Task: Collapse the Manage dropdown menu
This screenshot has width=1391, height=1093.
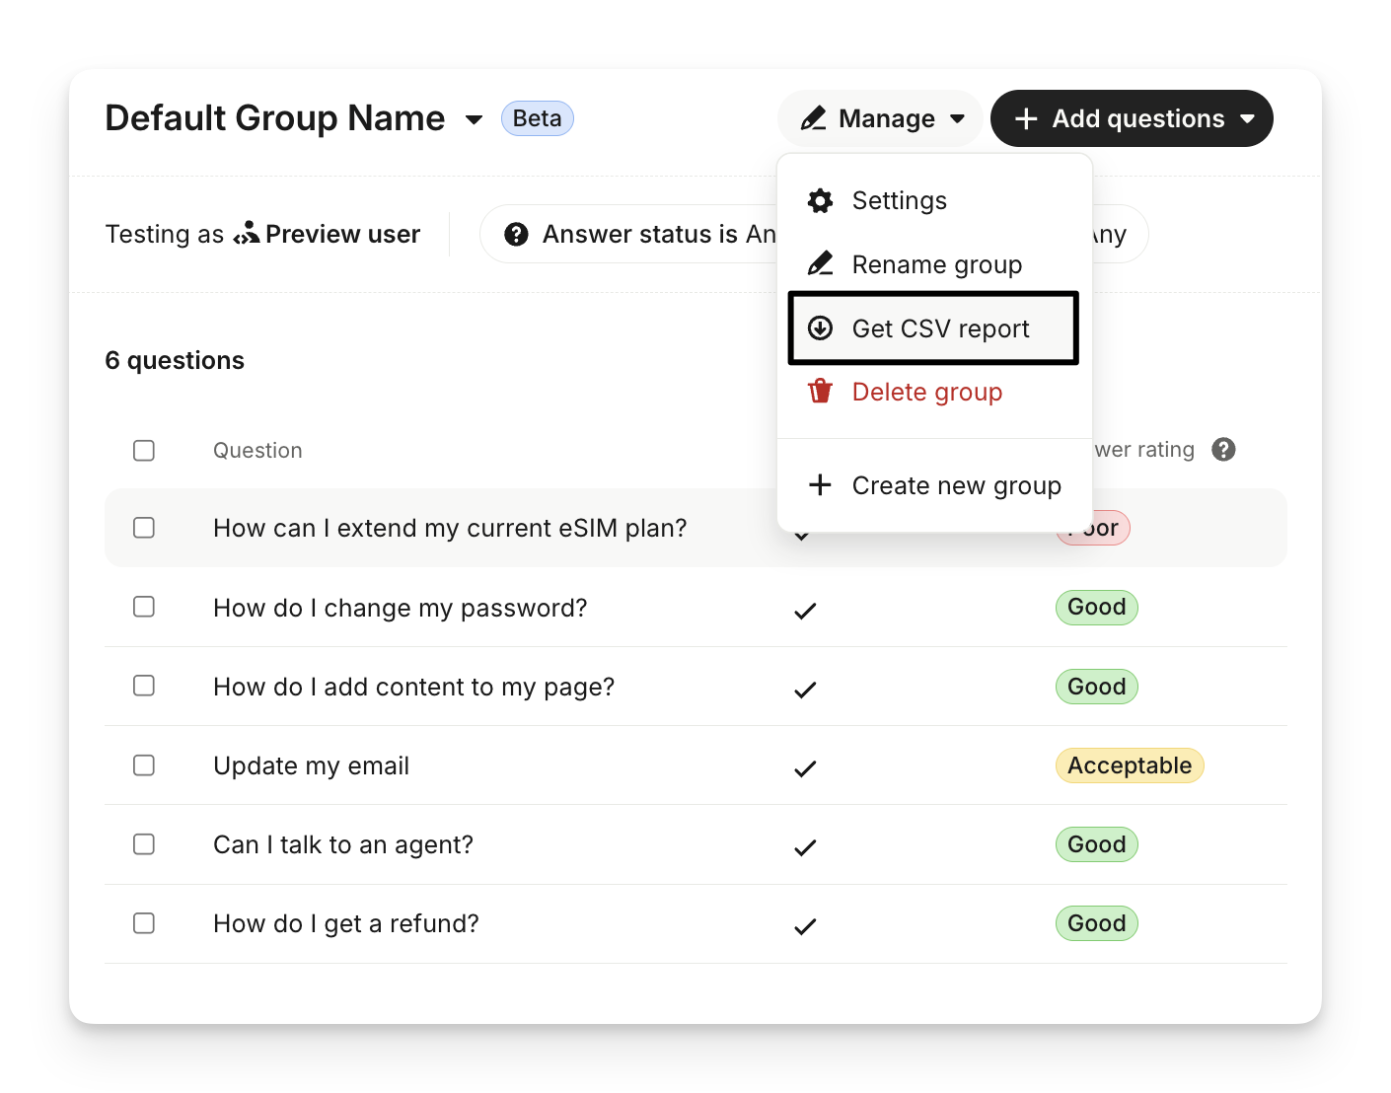Action: (882, 118)
